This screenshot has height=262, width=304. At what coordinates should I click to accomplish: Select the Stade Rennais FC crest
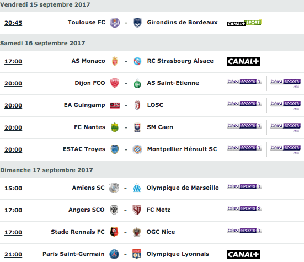[114, 232]
